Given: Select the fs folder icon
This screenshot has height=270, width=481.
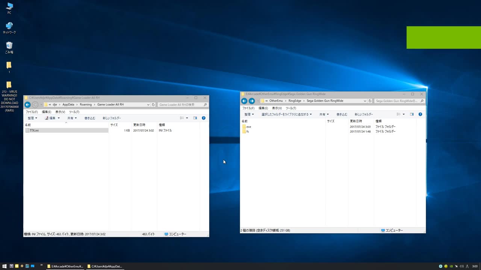Looking at the screenshot, I should (244, 132).
